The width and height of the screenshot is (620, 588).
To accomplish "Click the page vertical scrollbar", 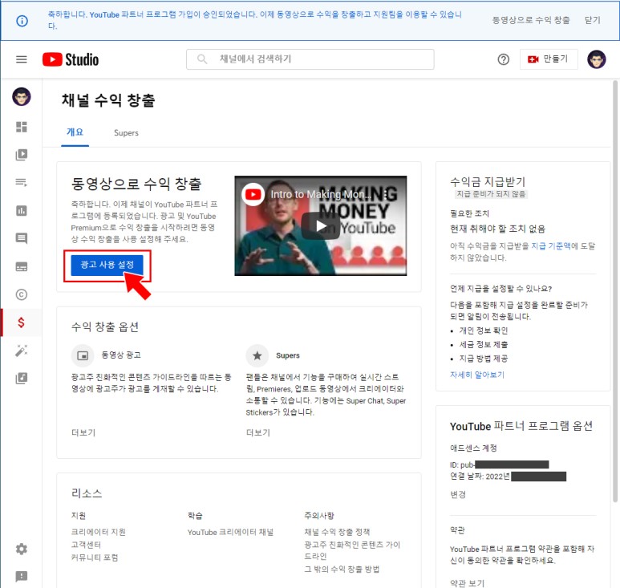I will coord(615,293).
